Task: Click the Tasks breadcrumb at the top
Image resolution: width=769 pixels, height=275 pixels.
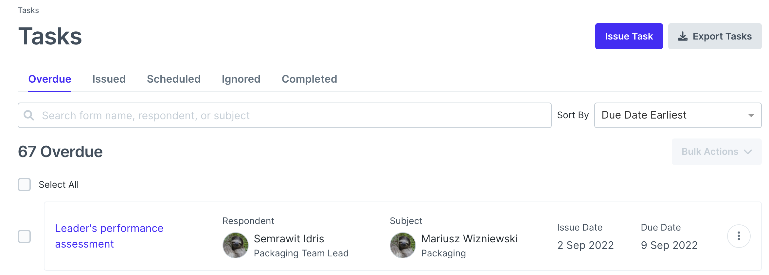Action: click(x=28, y=10)
